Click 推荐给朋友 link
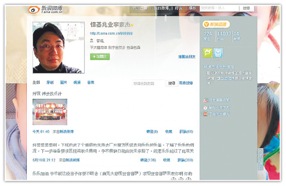The image size is (286, 186). [x=187, y=57]
